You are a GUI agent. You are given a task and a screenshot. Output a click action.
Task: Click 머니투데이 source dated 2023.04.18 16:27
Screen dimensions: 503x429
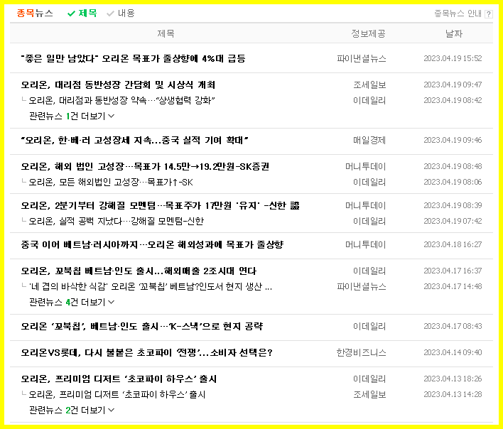pos(366,245)
